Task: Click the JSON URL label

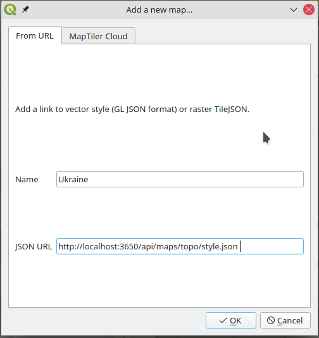Action: (x=34, y=246)
